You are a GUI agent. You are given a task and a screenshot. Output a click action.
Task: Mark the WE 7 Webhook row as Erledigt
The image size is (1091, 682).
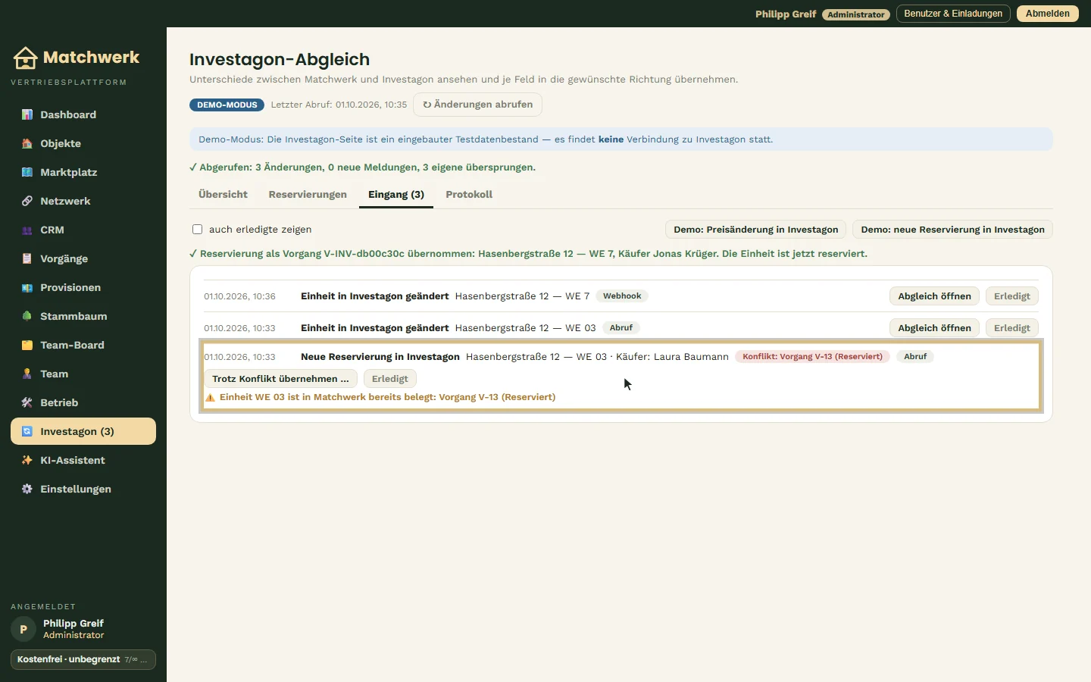tap(1011, 296)
